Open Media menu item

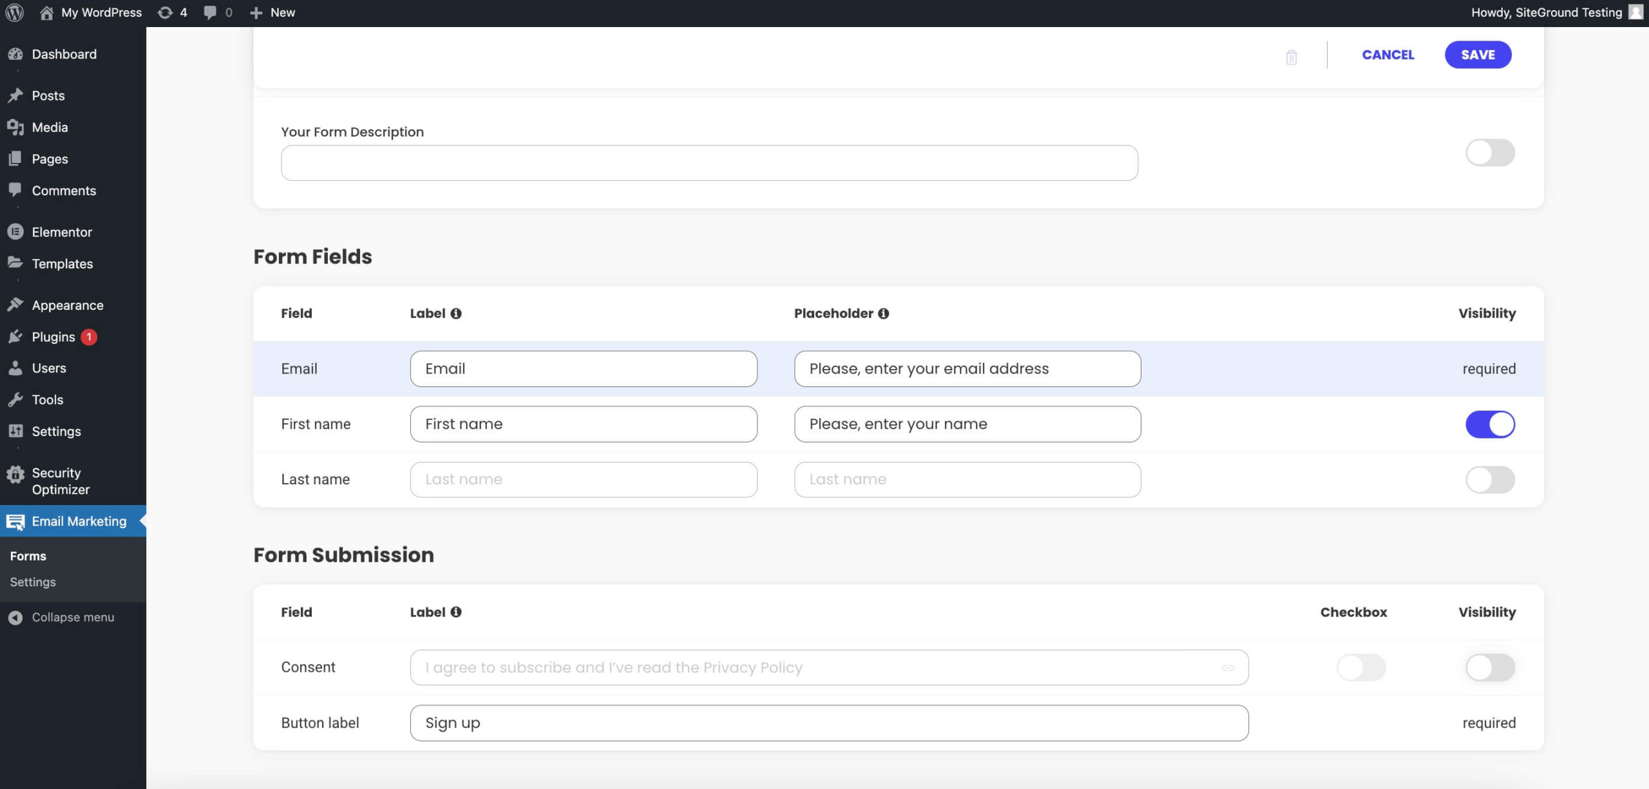[x=73, y=127]
